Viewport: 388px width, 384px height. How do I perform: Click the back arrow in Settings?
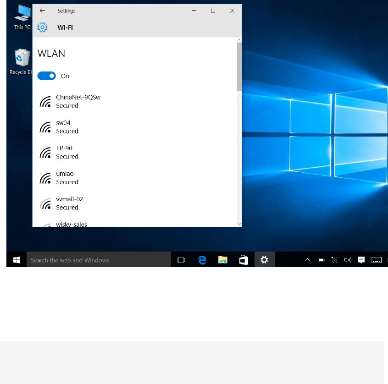(x=42, y=11)
